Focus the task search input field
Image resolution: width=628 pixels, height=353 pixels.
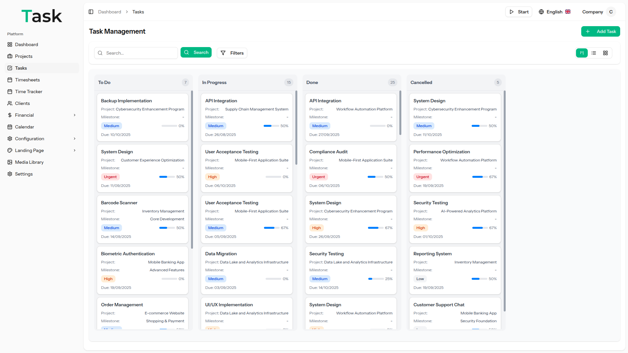tap(140, 53)
